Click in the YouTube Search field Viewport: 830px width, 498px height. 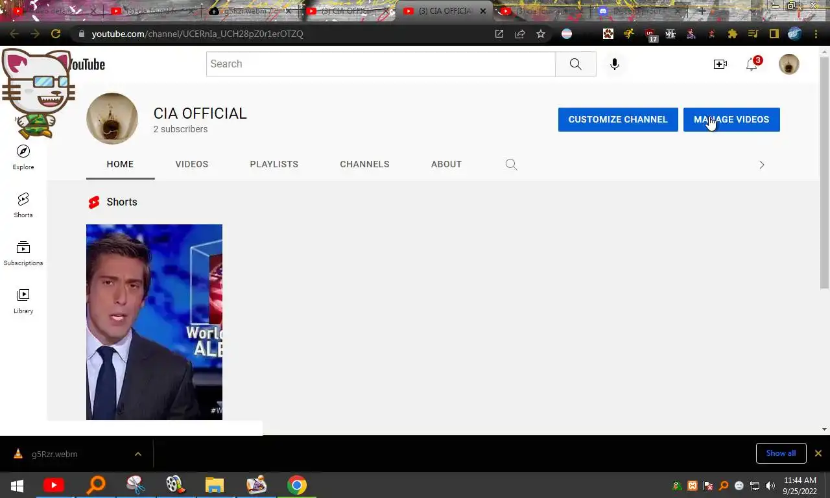point(381,64)
